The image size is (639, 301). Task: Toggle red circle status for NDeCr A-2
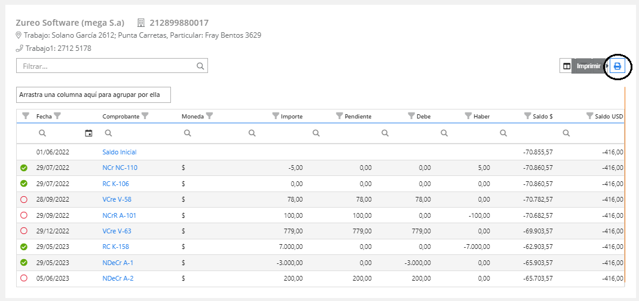point(24,278)
